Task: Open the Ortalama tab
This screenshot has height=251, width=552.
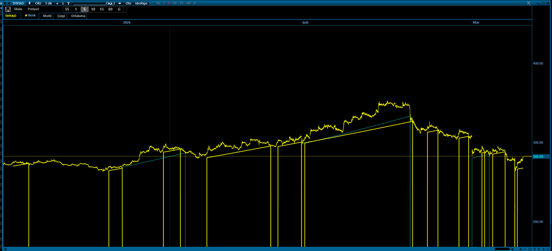Action: [x=78, y=16]
